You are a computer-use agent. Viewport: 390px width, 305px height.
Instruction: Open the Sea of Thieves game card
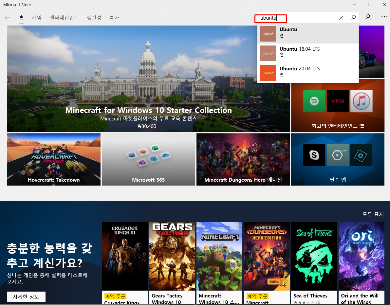(314, 263)
